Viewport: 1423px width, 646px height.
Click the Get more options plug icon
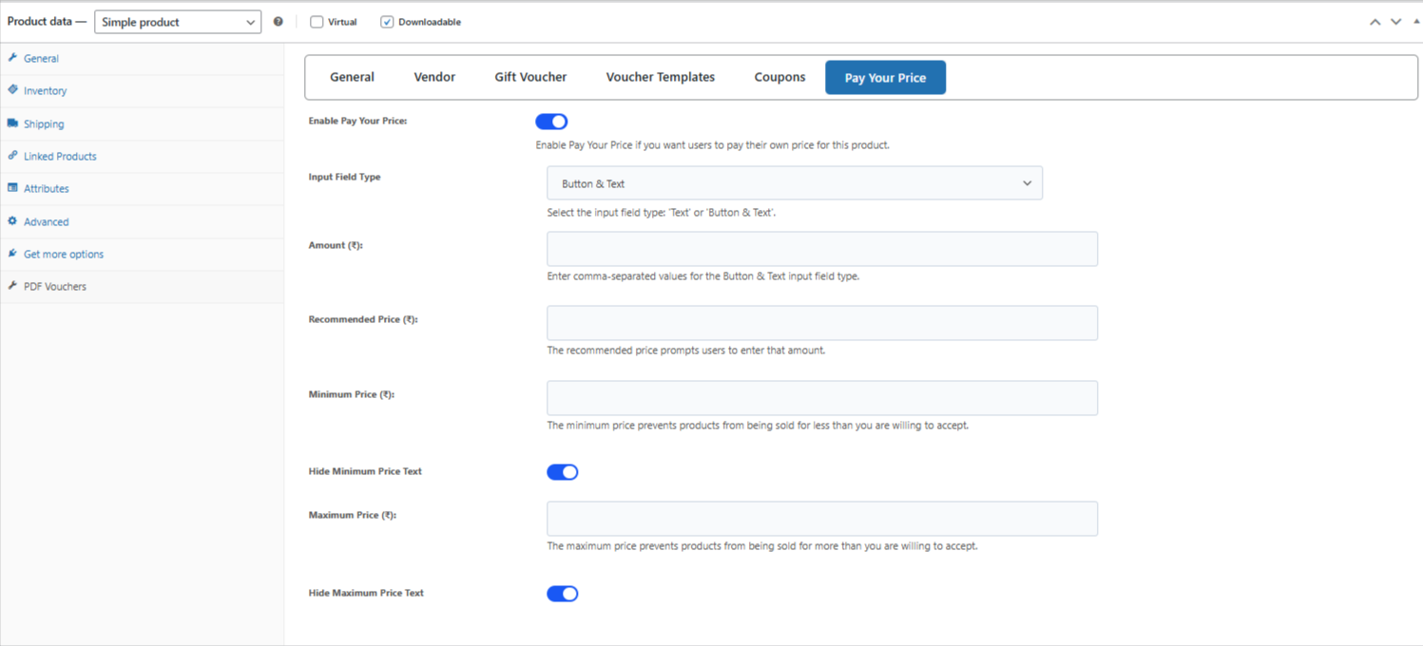[x=12, y=254]
